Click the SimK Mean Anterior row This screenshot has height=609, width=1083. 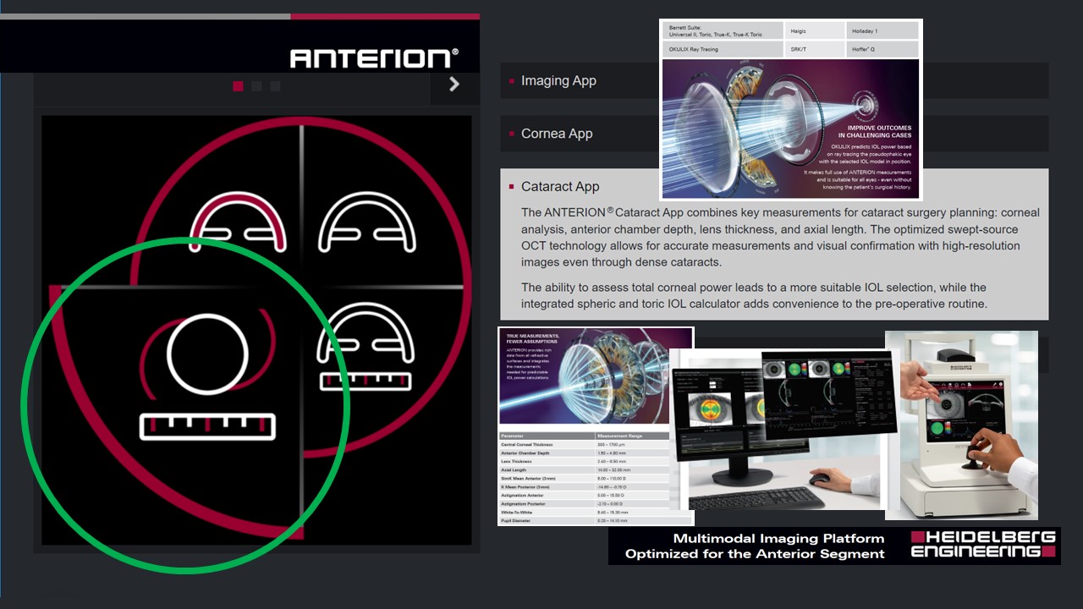[x=584, y=479]
